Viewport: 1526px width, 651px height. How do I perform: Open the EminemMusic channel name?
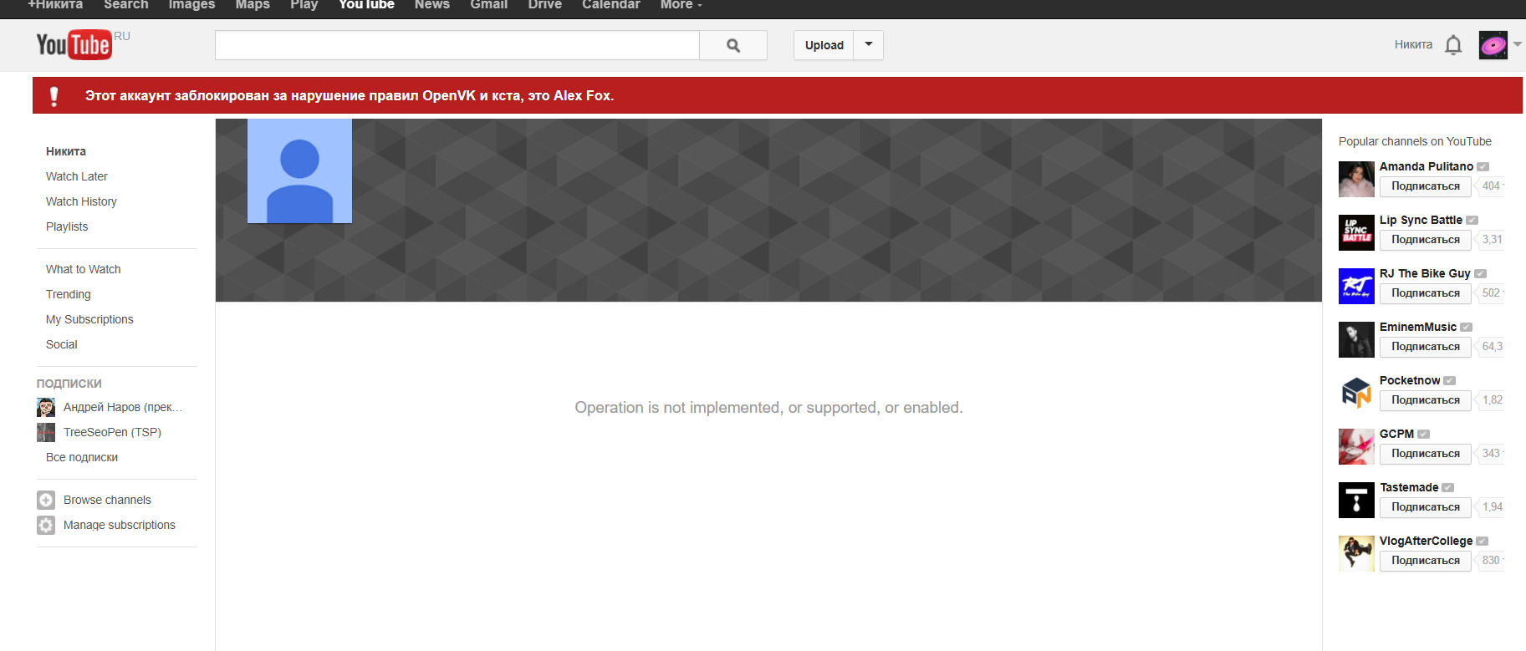[1418, 327]
